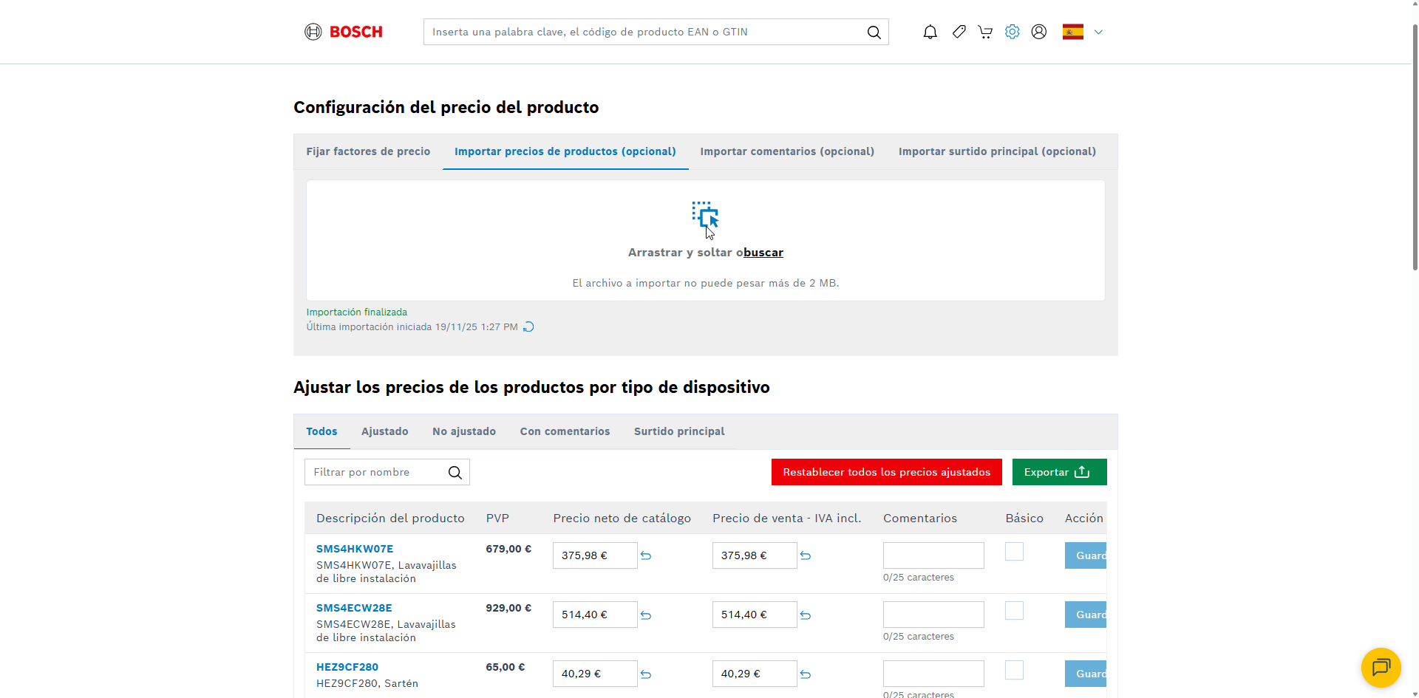This screenshot has width=1419, height=698.
Task: Click the search magnifier in top search bar
Action: pyautogui.click(x=874, y=32)
